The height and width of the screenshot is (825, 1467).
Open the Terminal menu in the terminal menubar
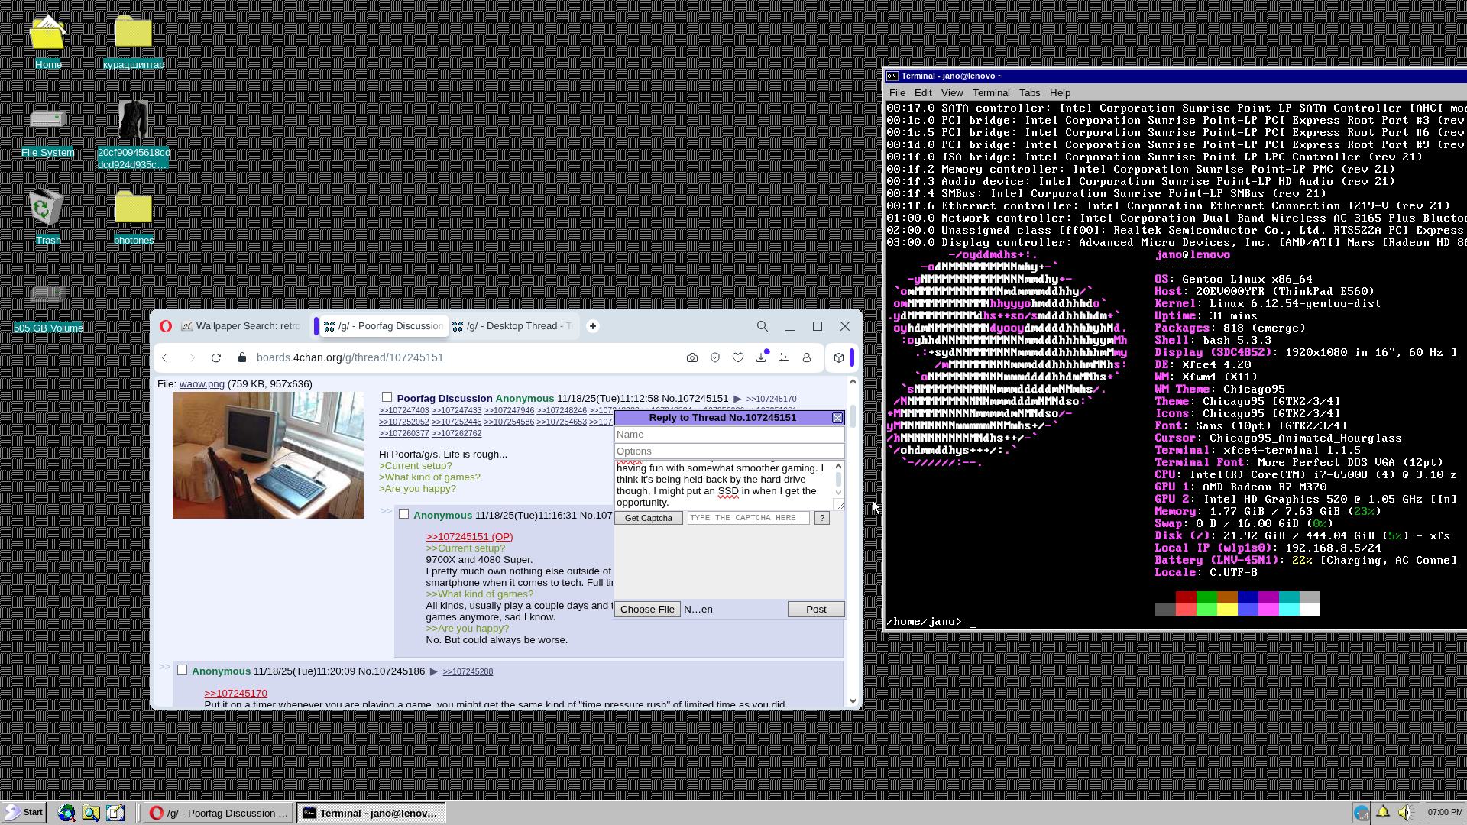991,92
